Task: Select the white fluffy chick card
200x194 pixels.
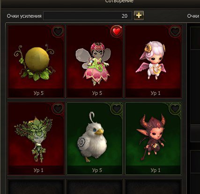Action: coord(95,138)
